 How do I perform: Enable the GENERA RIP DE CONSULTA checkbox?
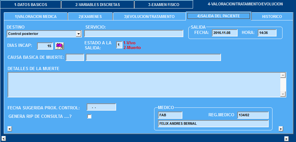[89, 117]
